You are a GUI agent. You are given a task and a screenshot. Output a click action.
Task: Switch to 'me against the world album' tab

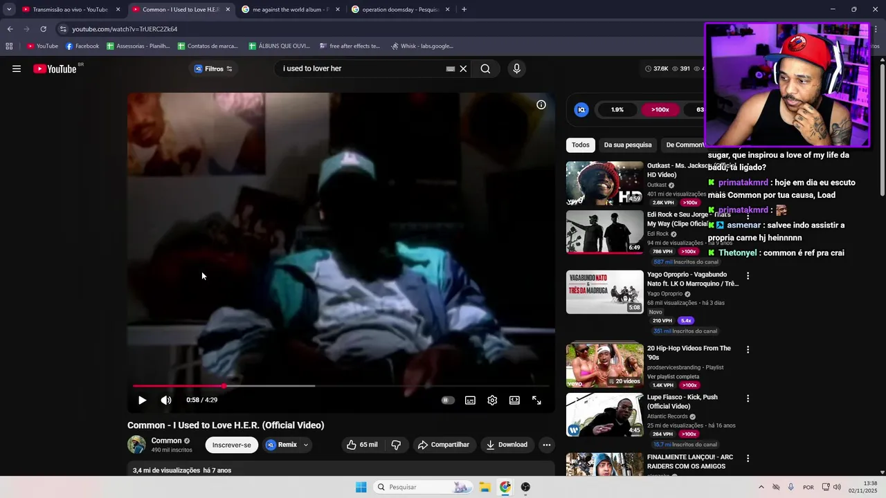click(289, 10)
